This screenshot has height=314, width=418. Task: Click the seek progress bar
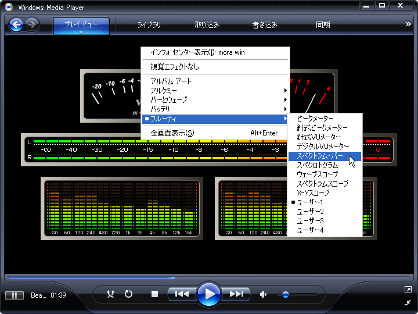click(x=209, y=277)
